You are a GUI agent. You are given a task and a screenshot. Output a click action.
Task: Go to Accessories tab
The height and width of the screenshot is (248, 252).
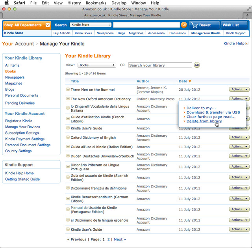tap(156, 33)
